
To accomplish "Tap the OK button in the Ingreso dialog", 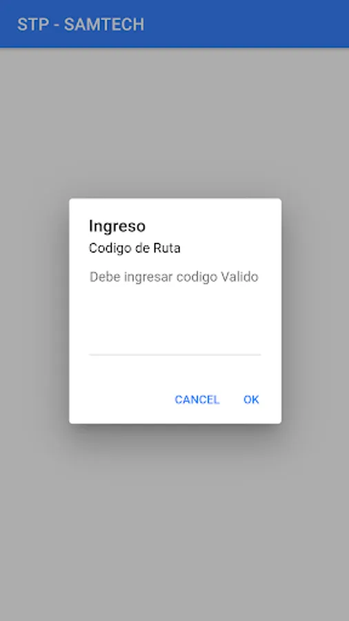I will (251, 400).
